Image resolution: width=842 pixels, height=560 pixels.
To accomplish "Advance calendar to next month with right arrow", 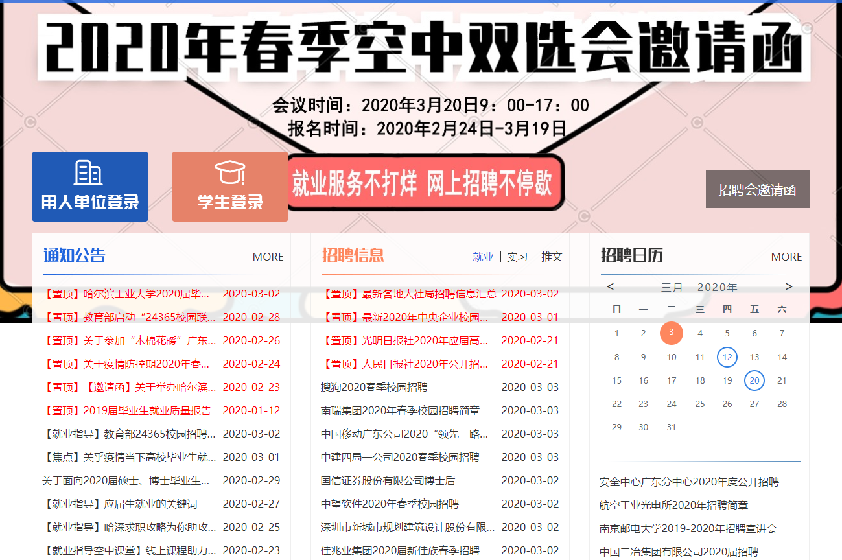I will tap(789, 286).
